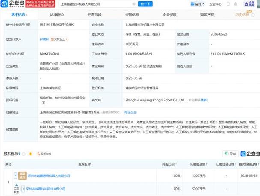Click the 成立日期 value 2026-06-26
The height and width of the screenshot is (196, 260).
click(219, 34)
